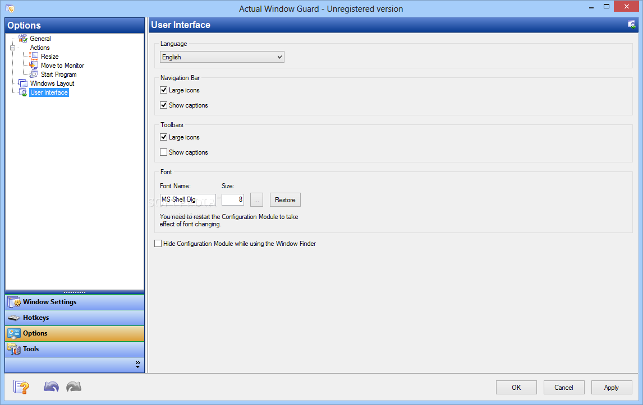Click the Cancel button

564,388
